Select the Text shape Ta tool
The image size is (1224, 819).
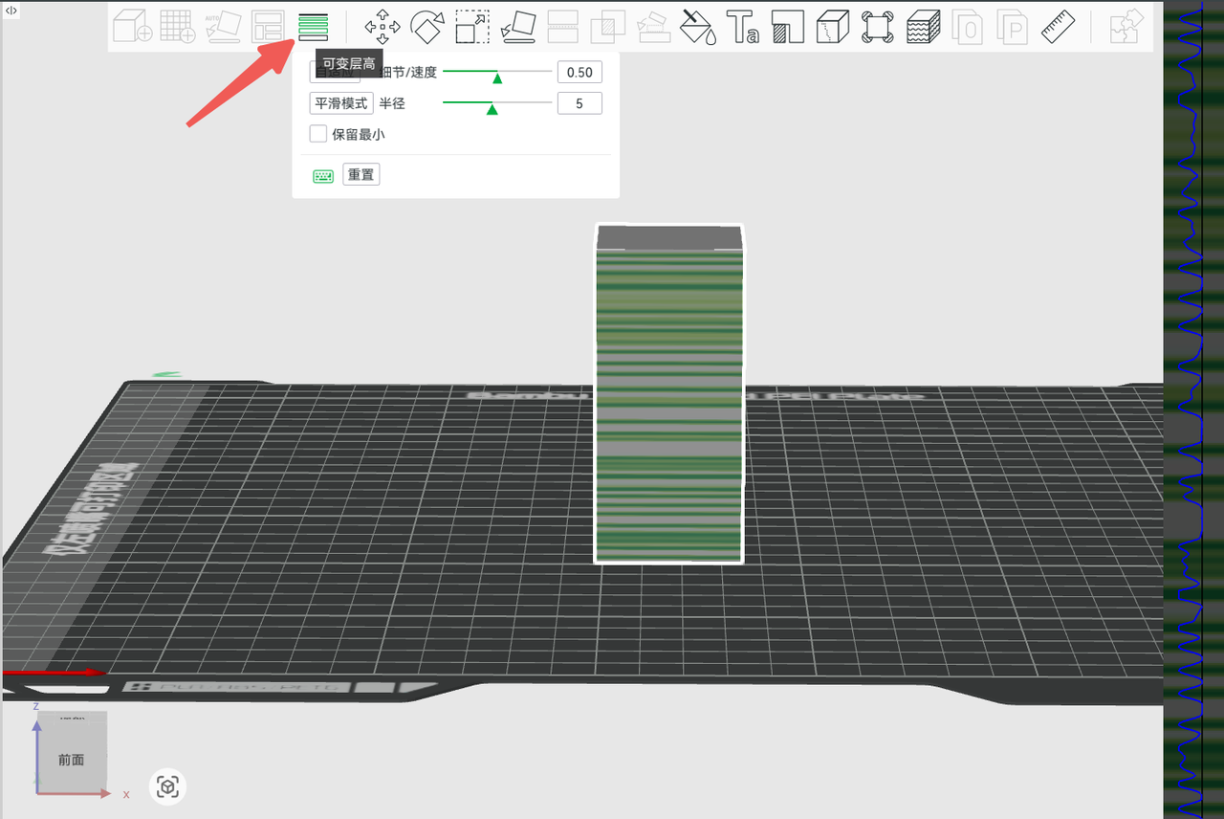point(743,26)
